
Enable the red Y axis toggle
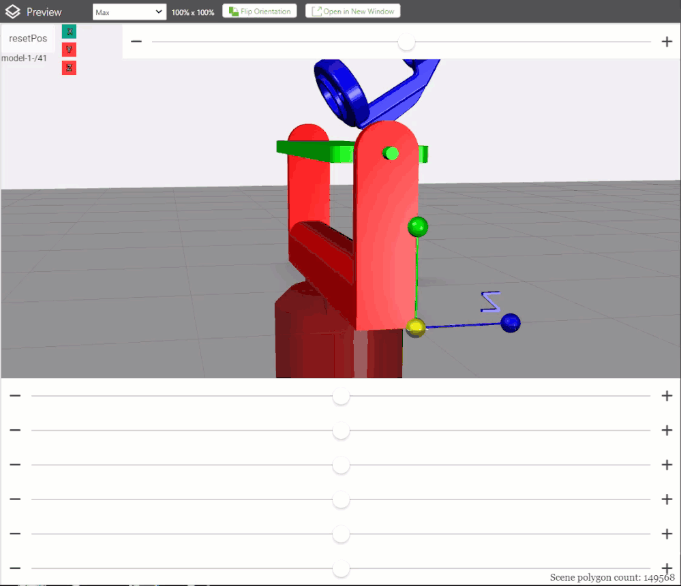(x=68, y=49)
